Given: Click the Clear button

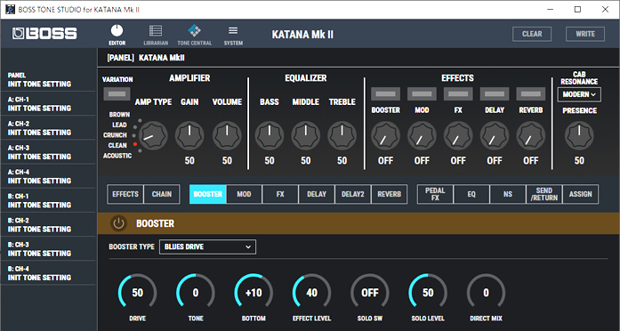Looking at the screenshot, I should pyautogui.click(x=532, y=34).
